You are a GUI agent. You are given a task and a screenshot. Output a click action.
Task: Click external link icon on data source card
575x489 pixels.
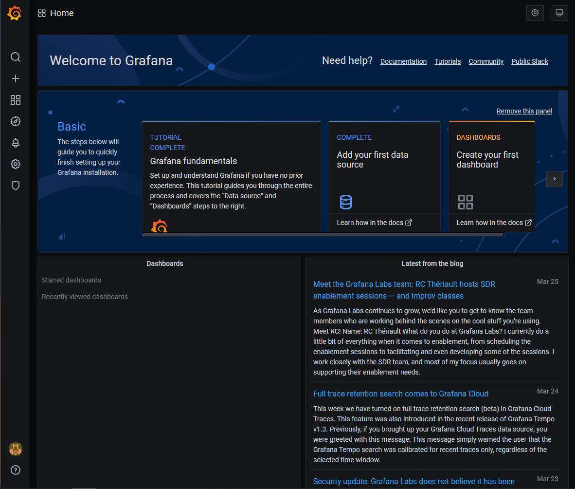(x=409, y=223)
